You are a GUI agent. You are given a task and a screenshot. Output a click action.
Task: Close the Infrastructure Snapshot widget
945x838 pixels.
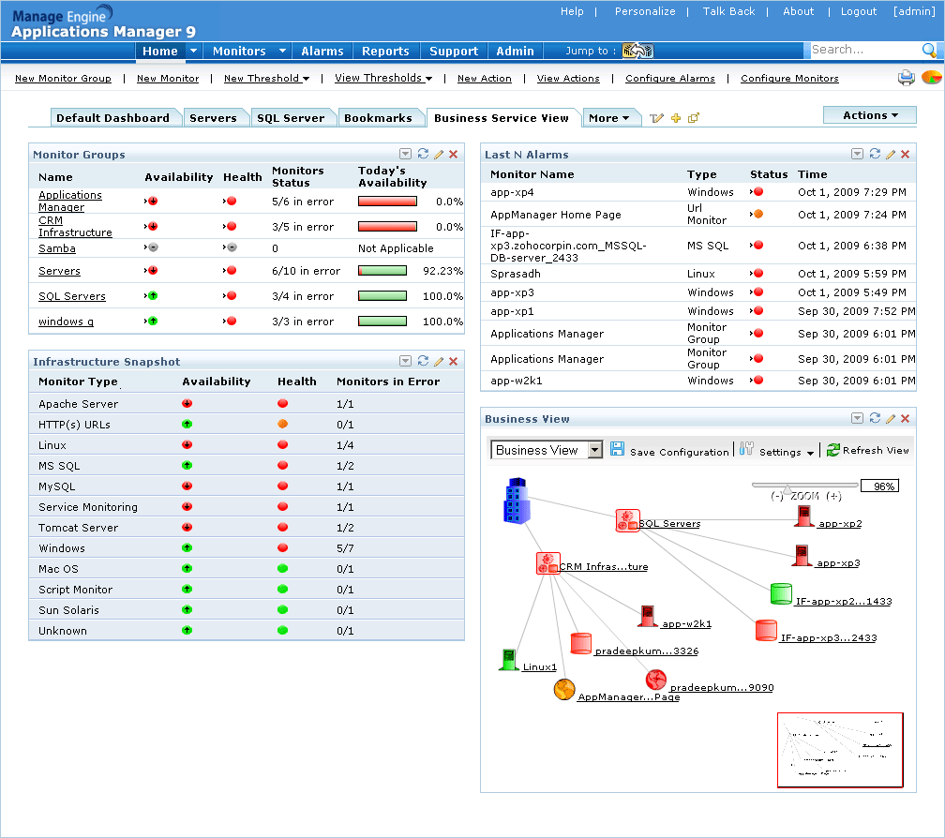454,361
